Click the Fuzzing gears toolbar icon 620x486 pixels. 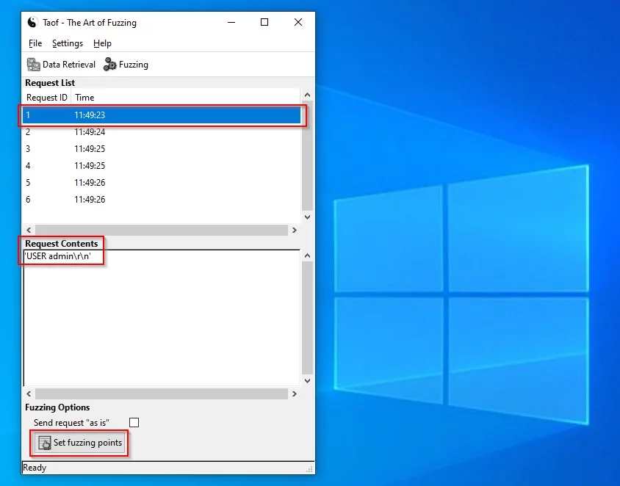tap(110, 65)
